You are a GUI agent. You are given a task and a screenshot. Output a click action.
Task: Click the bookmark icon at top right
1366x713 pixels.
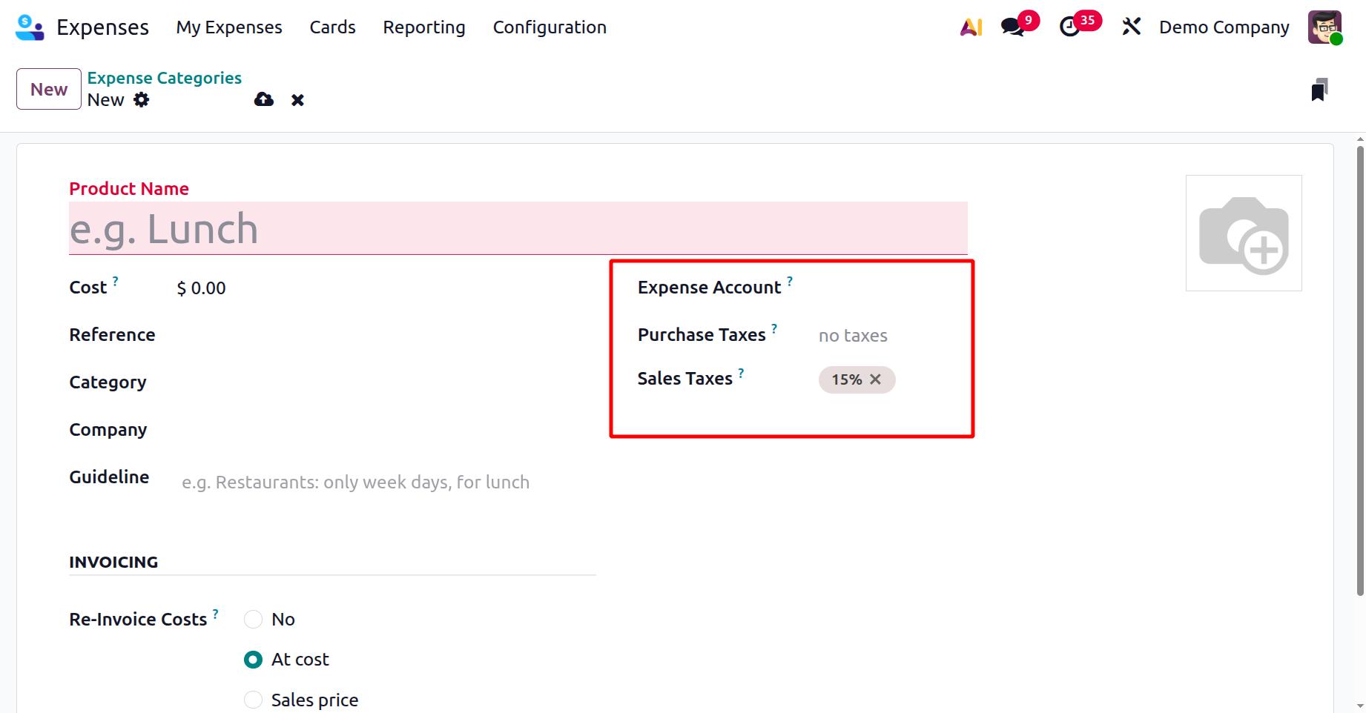pyautogui.click(x=1319, y=90)
